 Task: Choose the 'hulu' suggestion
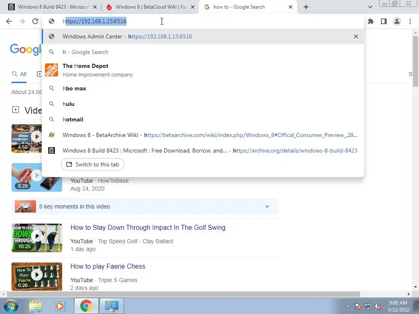tap(203, 104)
